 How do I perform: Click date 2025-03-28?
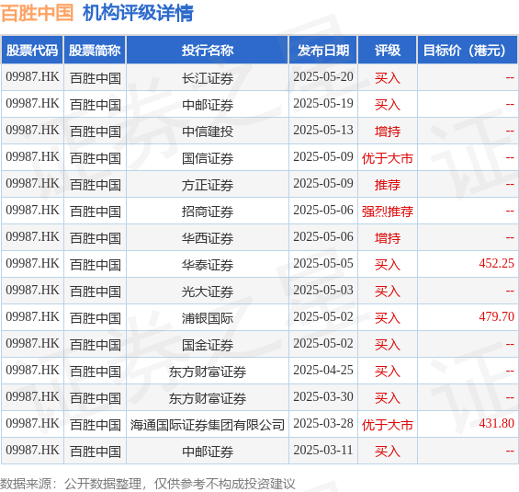[x=323, y=423]
